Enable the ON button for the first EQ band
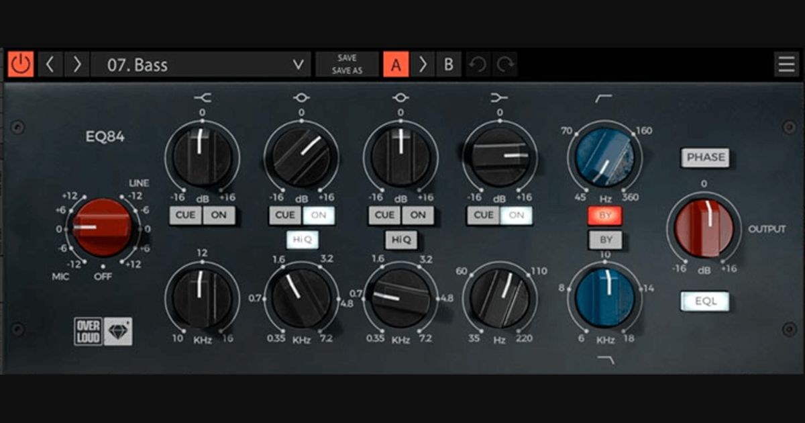Viewport: 805px width, 423px height. click(x=219, y=216)
